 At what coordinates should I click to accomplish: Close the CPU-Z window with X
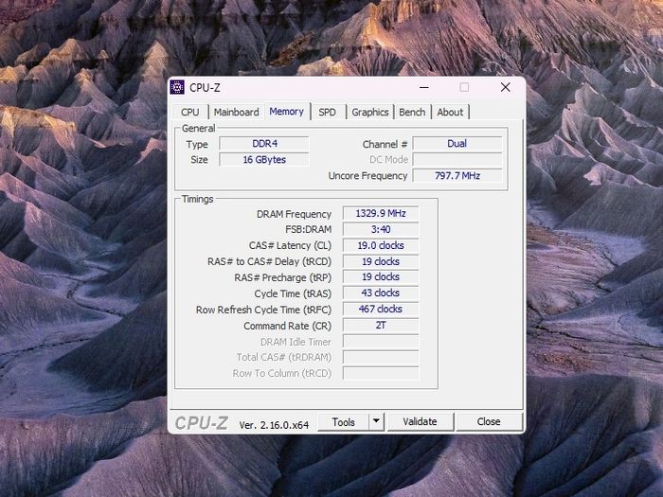pyautogui.click(x=505, y=87)
